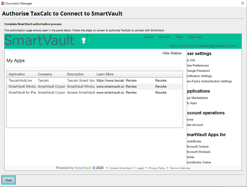Click the Description column header
Viewport: 247px width, 187px height.
point(75,74)
